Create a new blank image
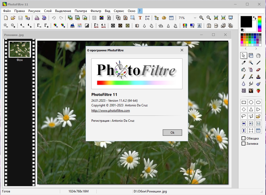Viewport: 266px width, 195px height. 6,18
